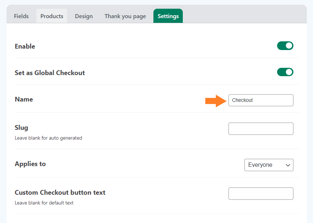Disable the Set as Global Checkout switch
Image resolution: width=313 pixels, height=223 pixels.
pos(285,72)
